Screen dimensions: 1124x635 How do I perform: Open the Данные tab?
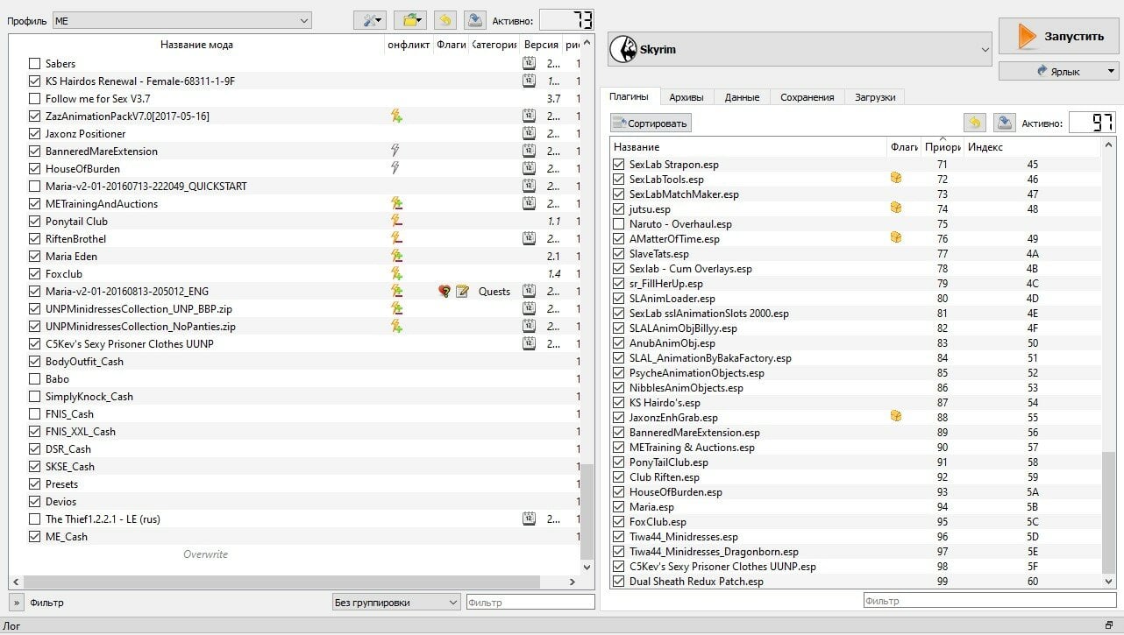(742, 97)
